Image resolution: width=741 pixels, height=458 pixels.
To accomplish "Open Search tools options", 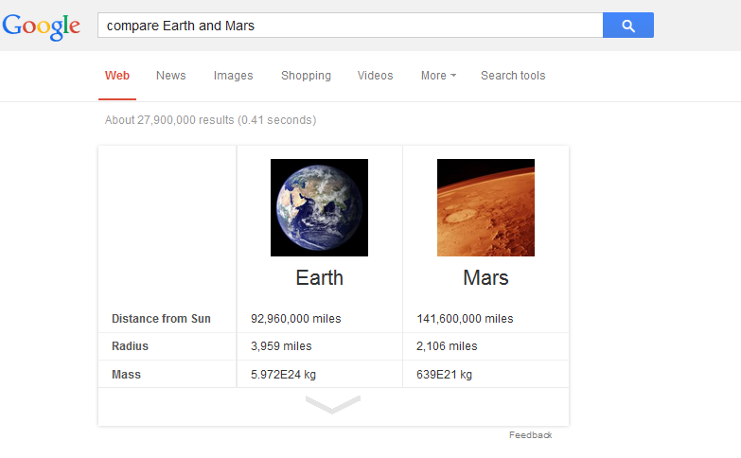I will coord(513,76).
